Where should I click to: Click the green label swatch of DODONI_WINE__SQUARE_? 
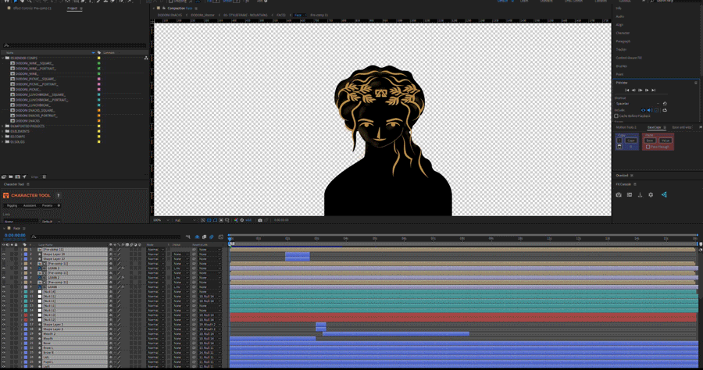click(x=98, y=63)
